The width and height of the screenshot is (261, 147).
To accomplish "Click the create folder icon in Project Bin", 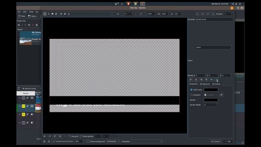I will pos(29,25).
